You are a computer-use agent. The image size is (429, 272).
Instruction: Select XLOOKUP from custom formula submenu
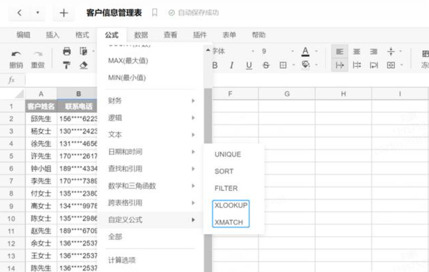click(231, 205)
